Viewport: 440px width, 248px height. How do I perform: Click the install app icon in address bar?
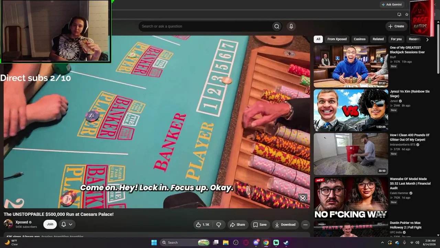click(399, 14)
